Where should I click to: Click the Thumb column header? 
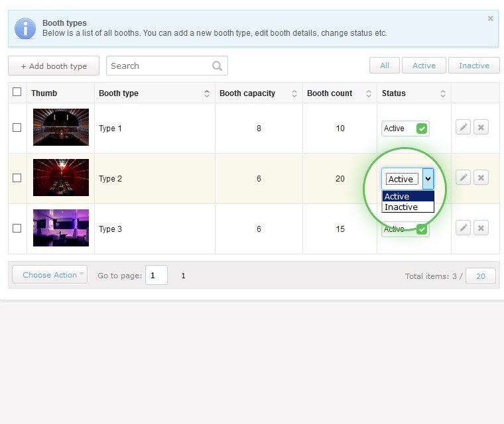[x=44, y=93]
